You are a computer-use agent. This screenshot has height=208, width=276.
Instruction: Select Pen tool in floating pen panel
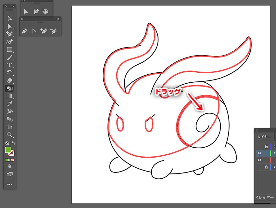click(24, 31)
